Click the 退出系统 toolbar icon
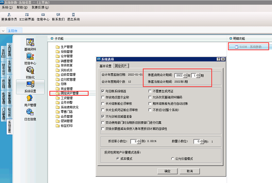 [73, 16]
